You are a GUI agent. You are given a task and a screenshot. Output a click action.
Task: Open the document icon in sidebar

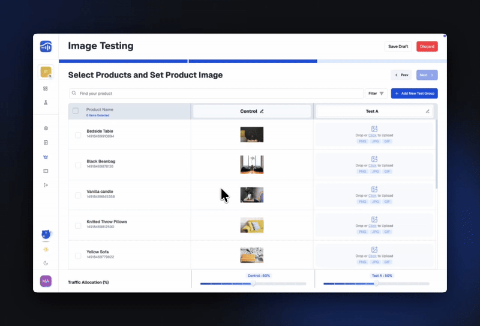pyautogui.click(x=46, y=142)
